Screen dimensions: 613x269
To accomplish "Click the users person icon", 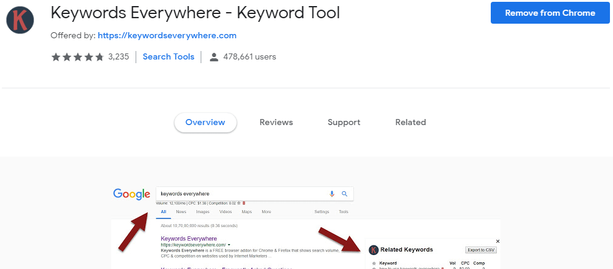I will (214, 57).
